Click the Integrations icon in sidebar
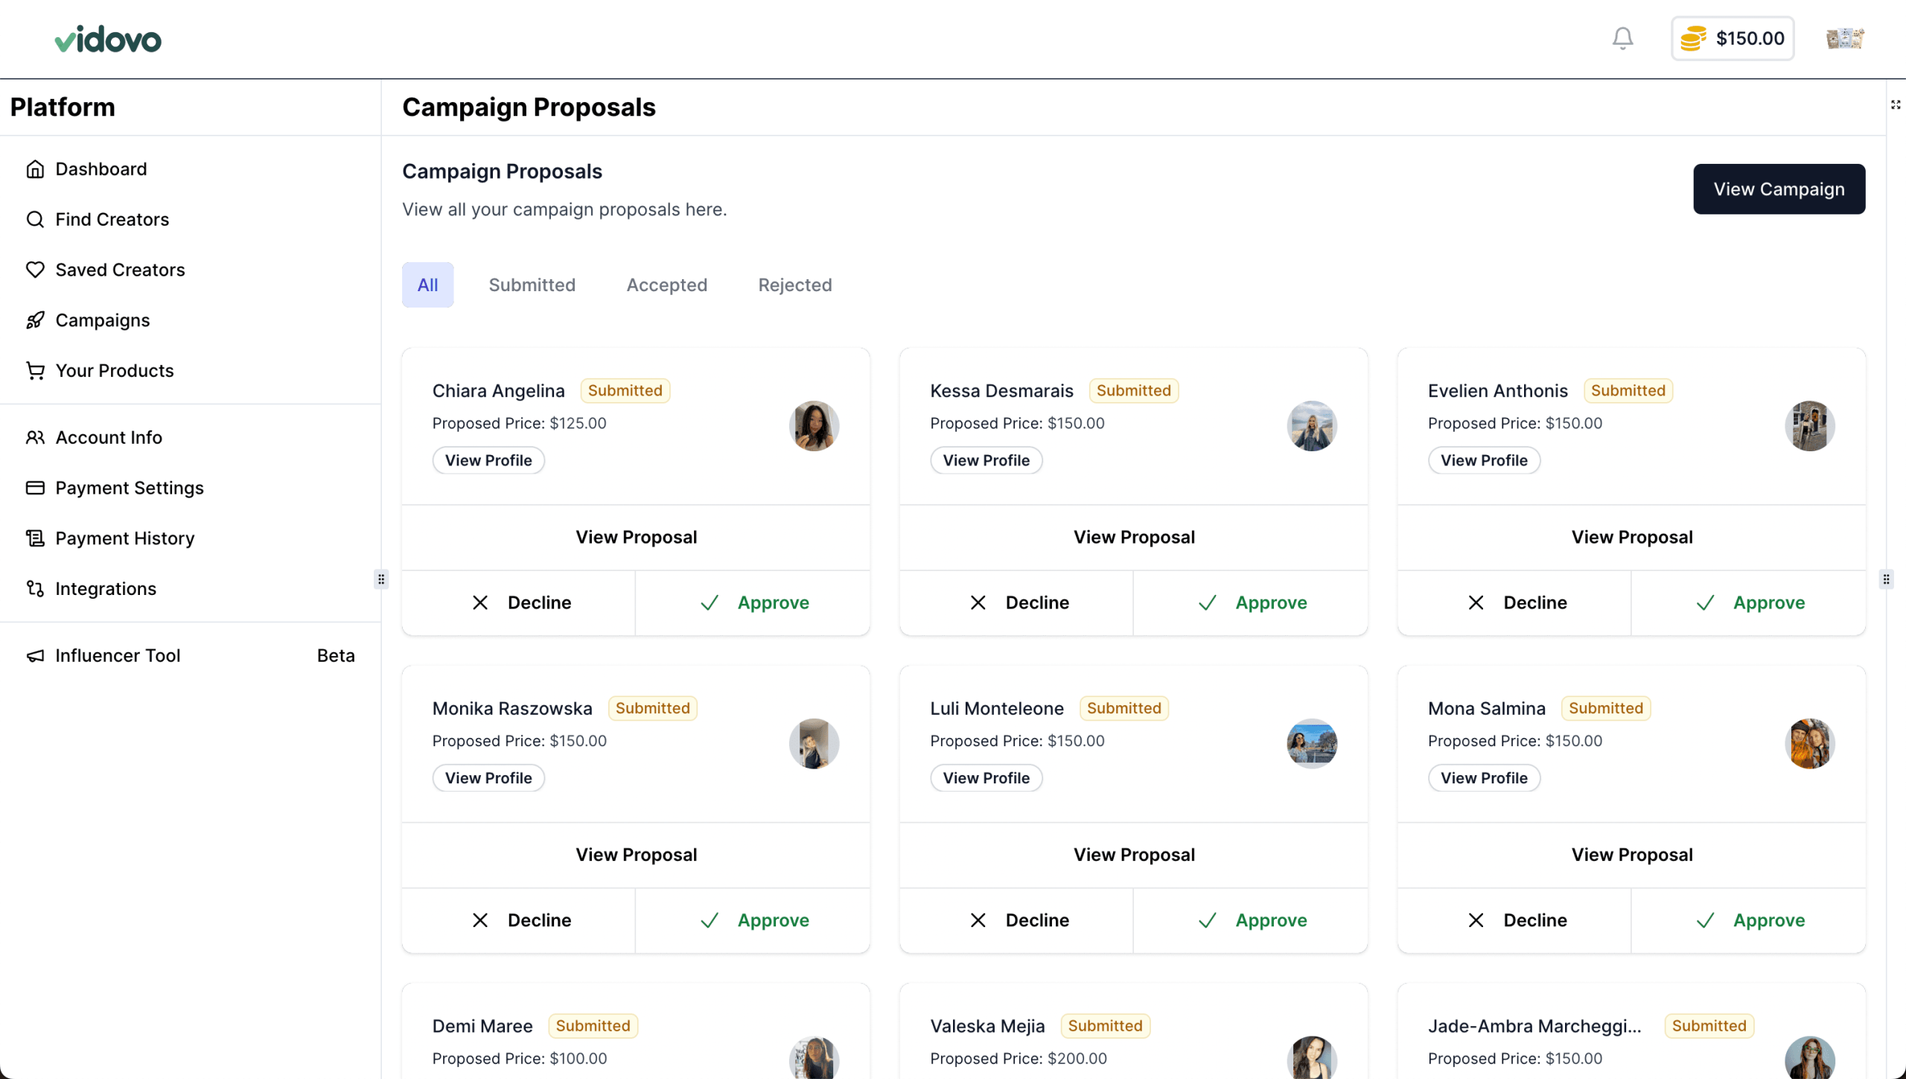This screenshot has height=1079, width=1906. tap(35, 588)
